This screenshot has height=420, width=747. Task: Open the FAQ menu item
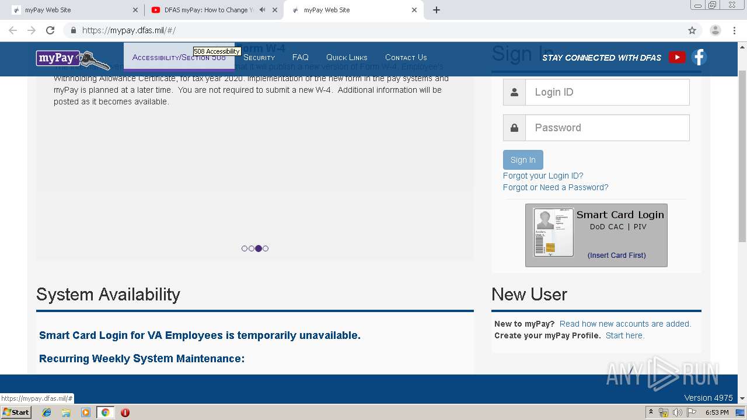point(301,57)
